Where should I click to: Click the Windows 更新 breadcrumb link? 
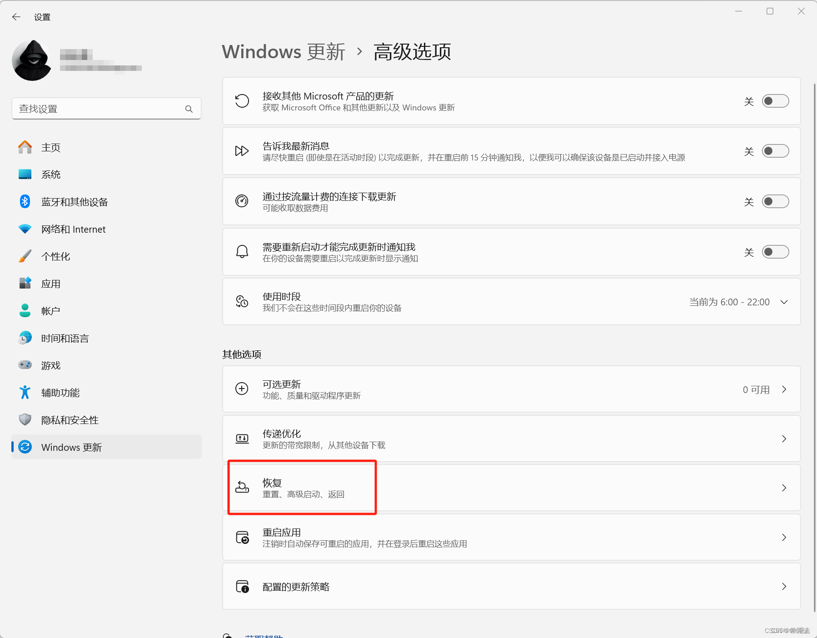coord(284,52)
